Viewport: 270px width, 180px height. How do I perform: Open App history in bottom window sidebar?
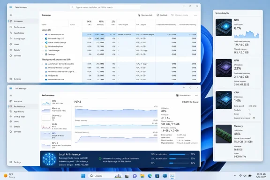click(x=23, y=112)
